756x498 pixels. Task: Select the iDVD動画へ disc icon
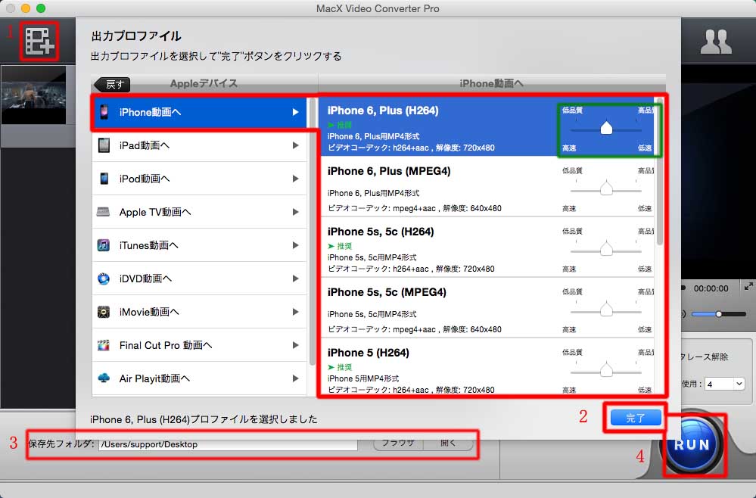(103, 279)
